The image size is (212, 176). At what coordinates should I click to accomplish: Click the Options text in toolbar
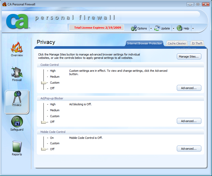pos(142,28)
